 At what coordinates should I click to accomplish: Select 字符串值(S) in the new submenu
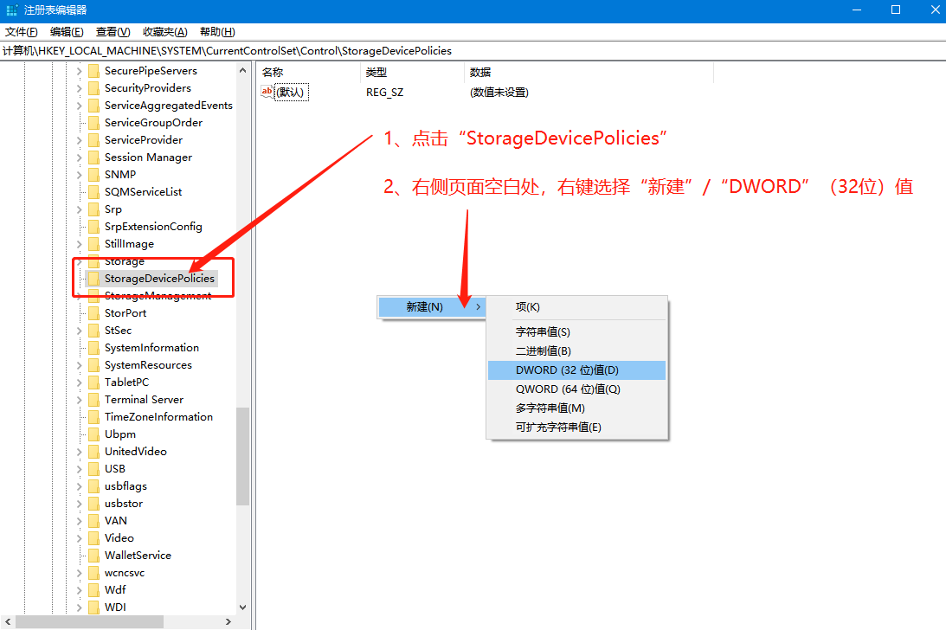coord(543,332)
